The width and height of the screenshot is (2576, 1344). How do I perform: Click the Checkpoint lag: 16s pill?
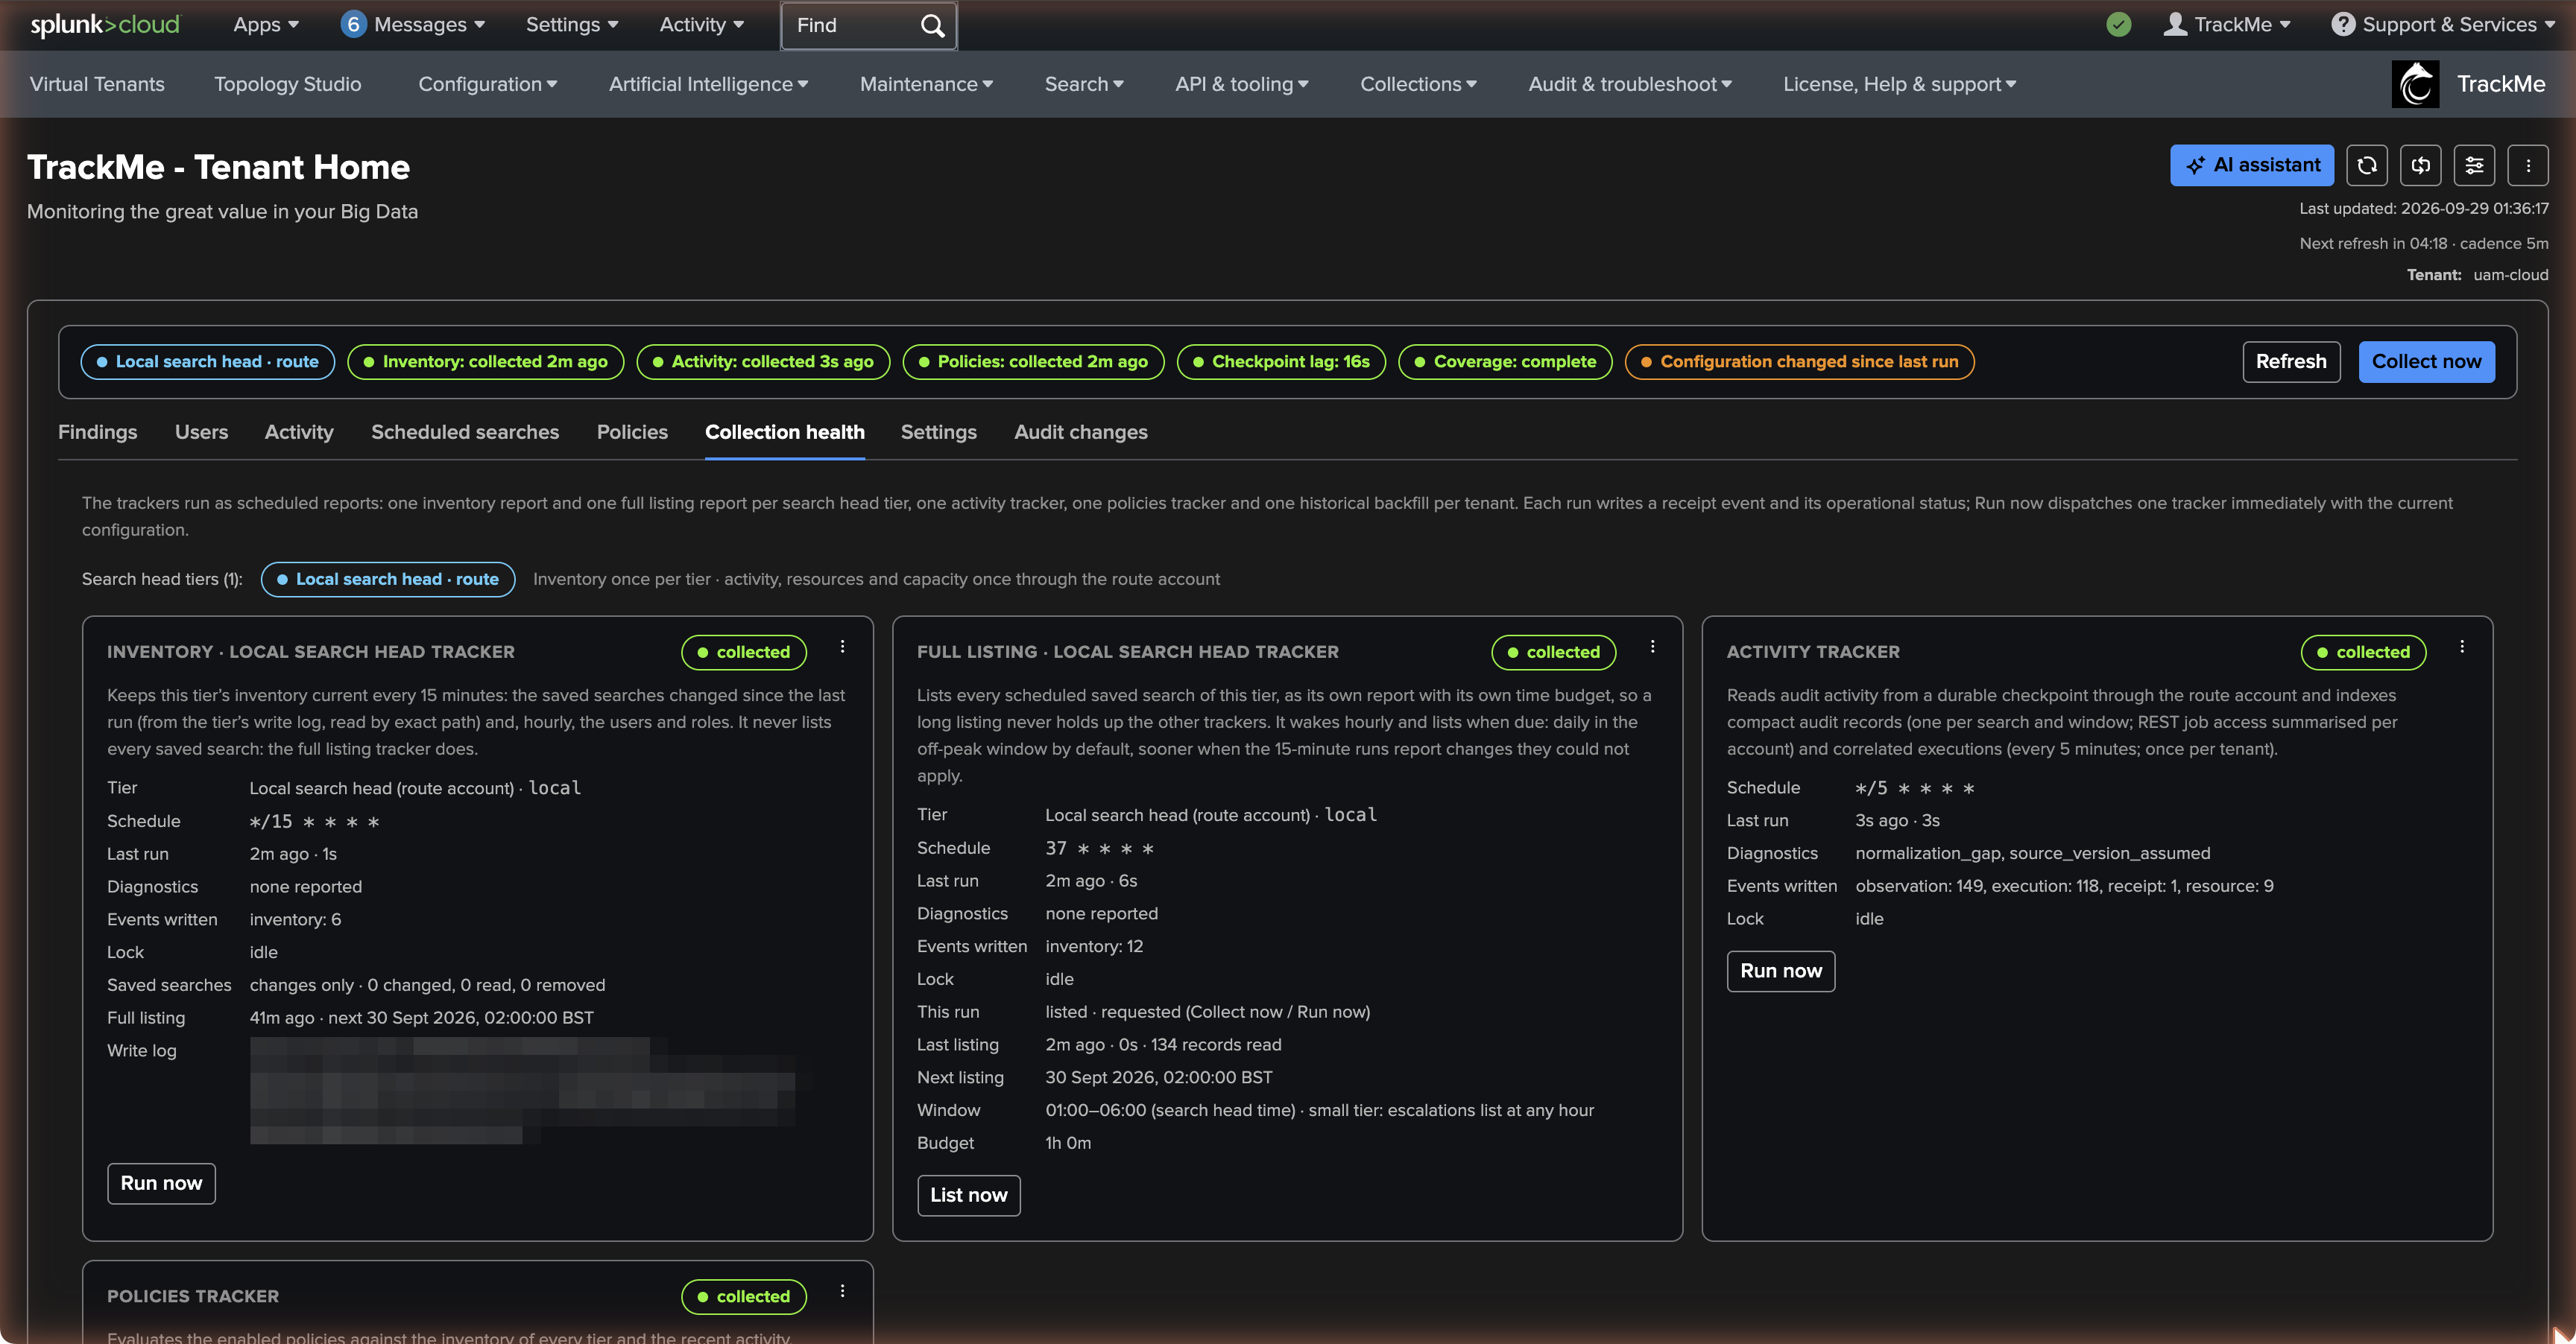pyautogui.click(x=1281, y=362)
